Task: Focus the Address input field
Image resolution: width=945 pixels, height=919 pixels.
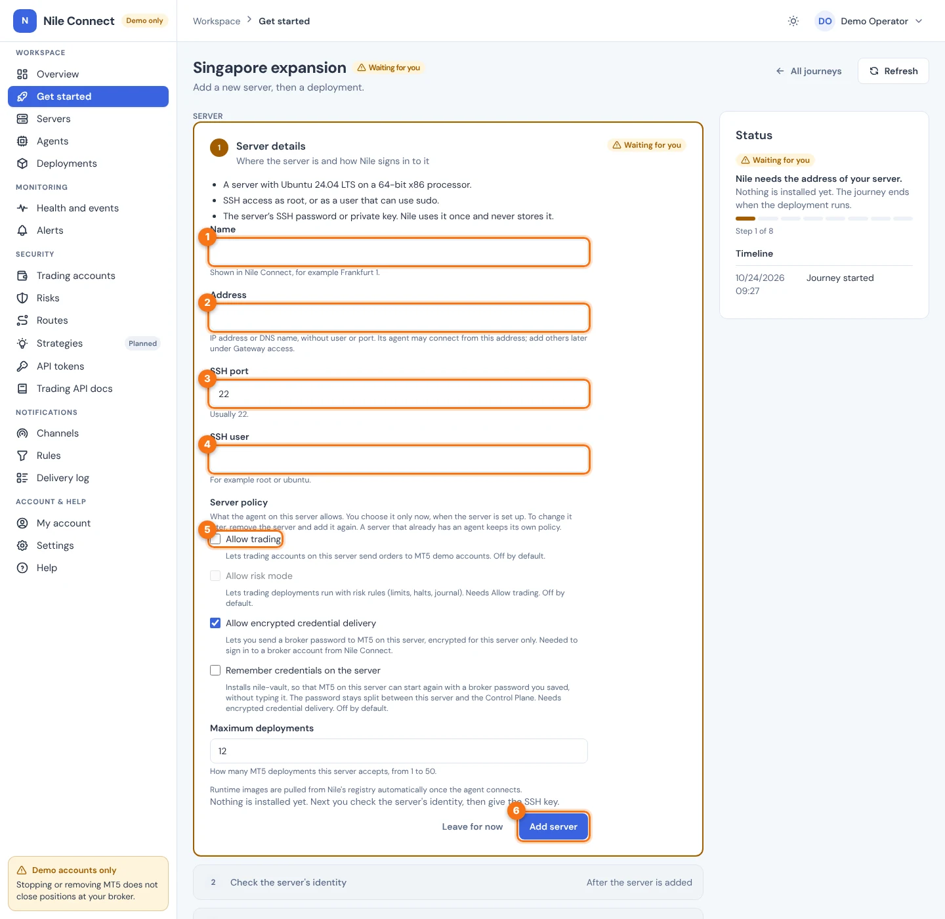Action: tap(399, 318)
